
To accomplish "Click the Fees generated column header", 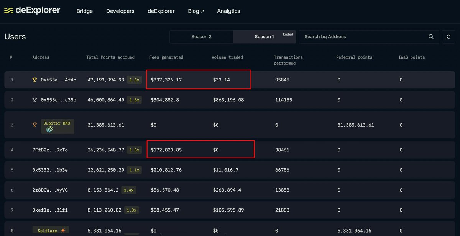I will [166, 57].
